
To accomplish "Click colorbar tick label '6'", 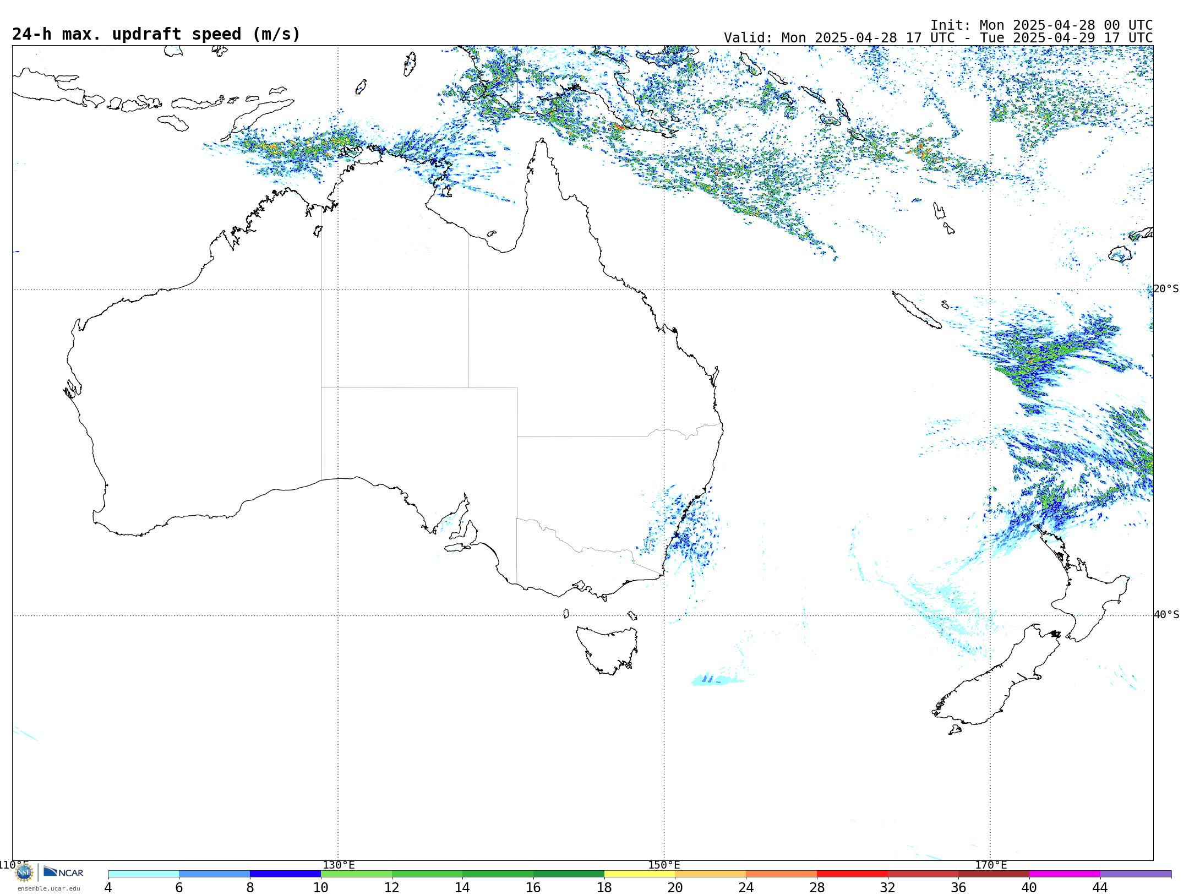I will 179,888.
